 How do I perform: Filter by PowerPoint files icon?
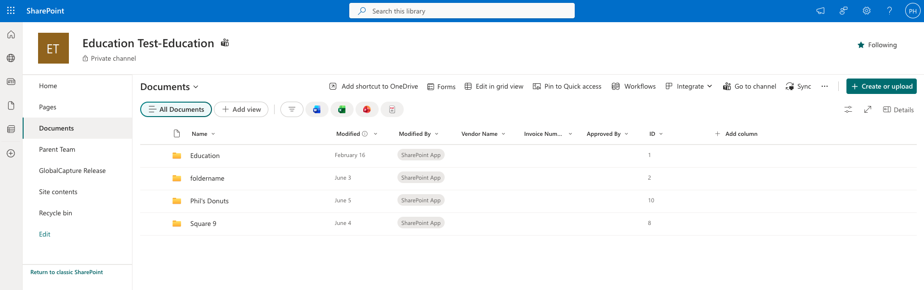tap(367, 109)
